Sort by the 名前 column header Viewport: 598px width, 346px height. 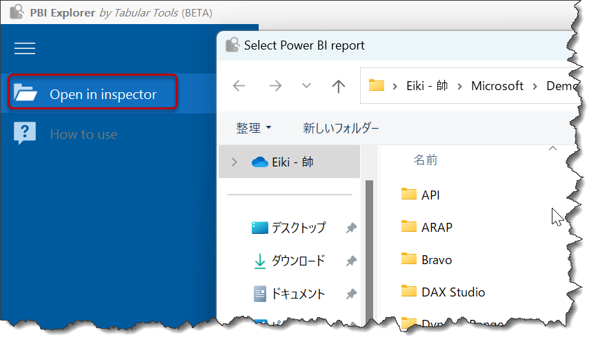tap(426, 160)
